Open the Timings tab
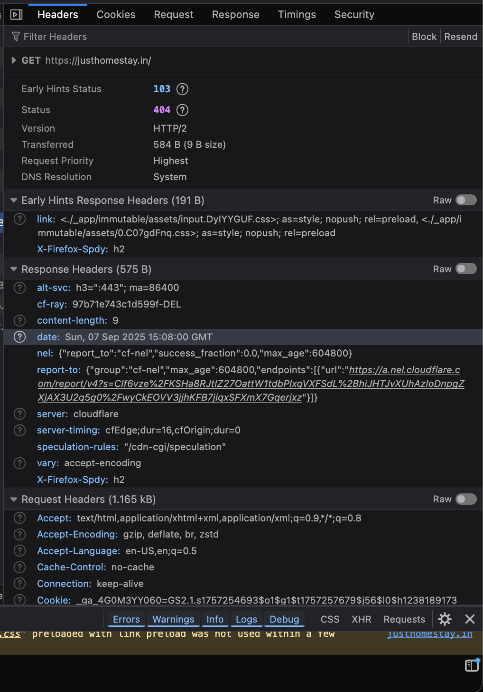Viewport: 483px width, 692px height. [x=297, y=15]
